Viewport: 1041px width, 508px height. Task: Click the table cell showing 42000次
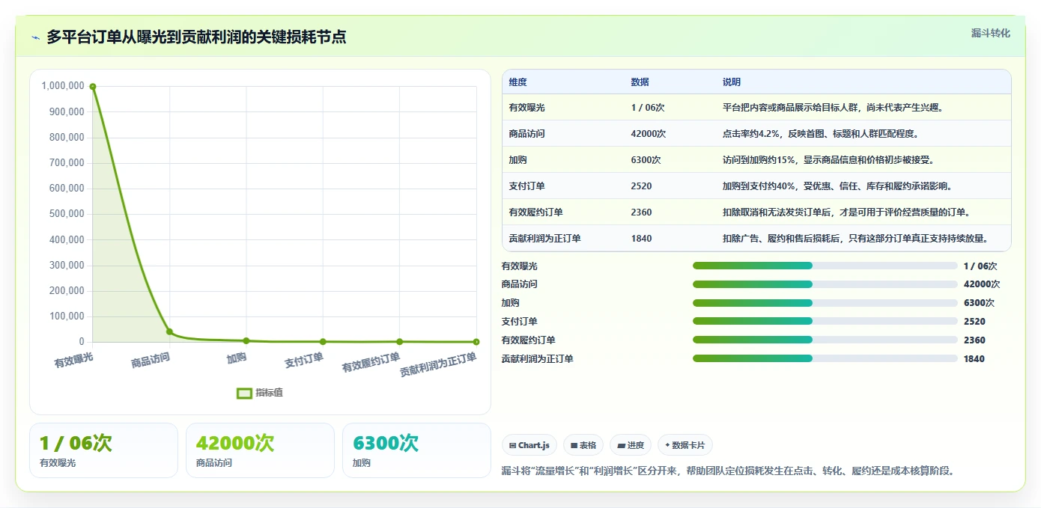point(649,134)
